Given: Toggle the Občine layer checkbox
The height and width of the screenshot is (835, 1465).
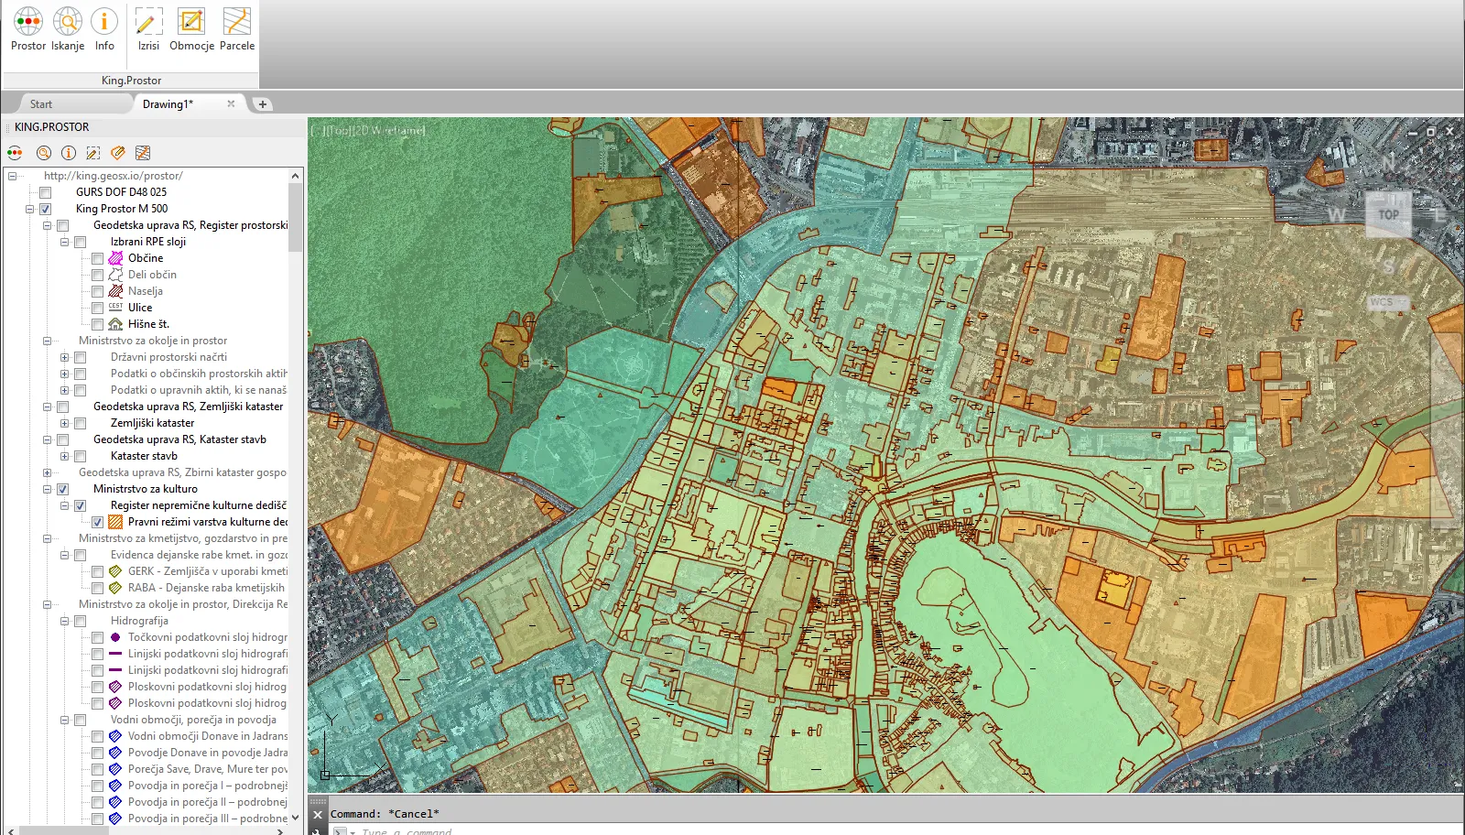Looking at the screenshot, I should tap(97, 258).
